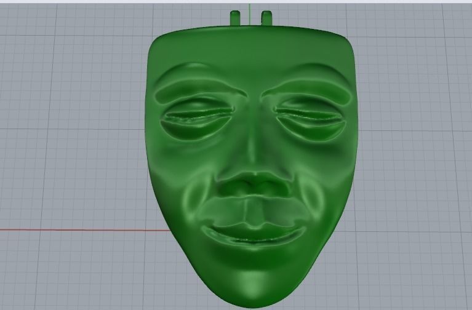Select the left peg atop the mask
The height and width of the screenshot is (310, 472).
tap(235, 18)
